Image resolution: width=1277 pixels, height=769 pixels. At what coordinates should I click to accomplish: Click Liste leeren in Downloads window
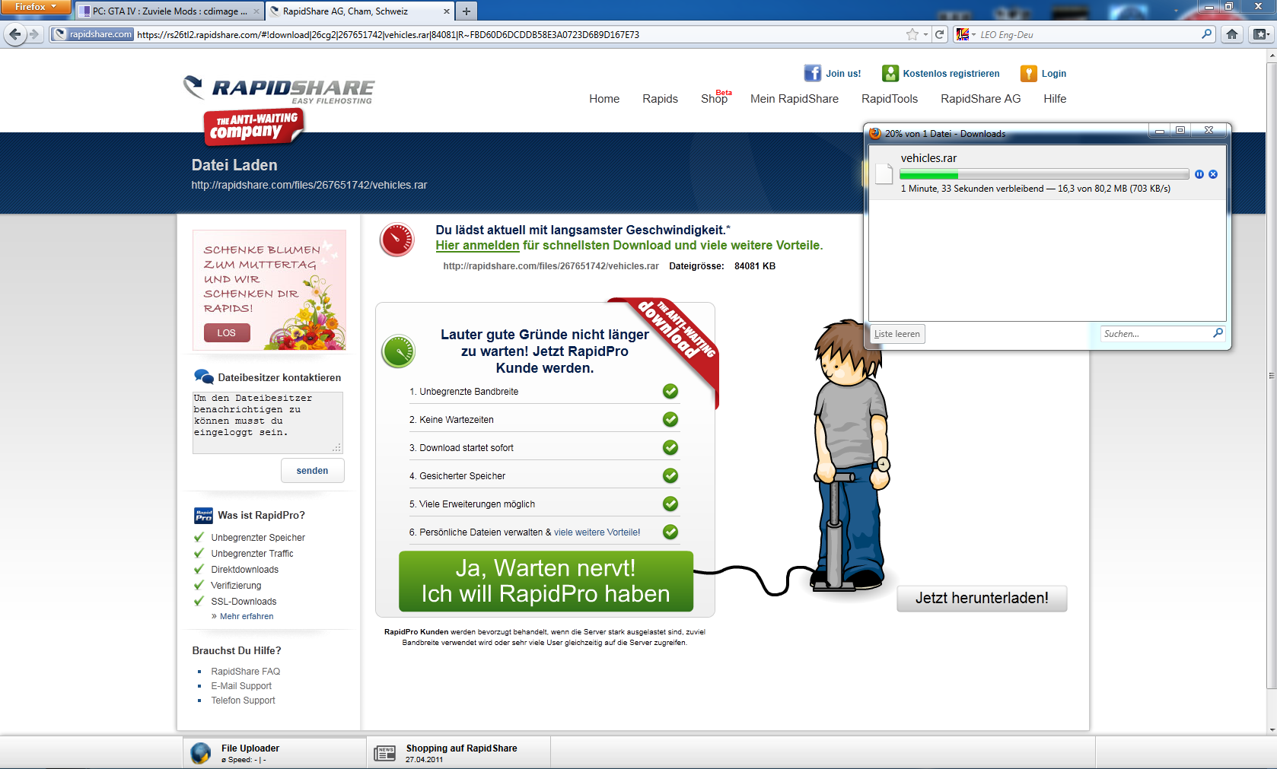click(x=897, y=334)
